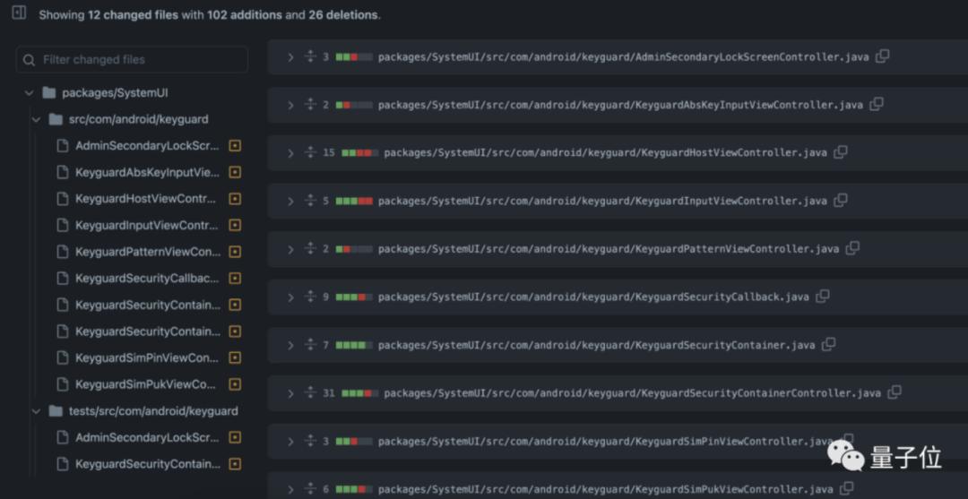Expand KeyguardSecurityCallback.java diff
The height and width of the screenshot is (499, 968).
coord(290,298)
